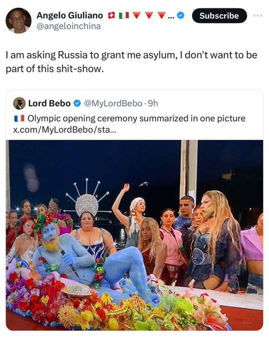Viewport: 269px width, 339px height.
Task: Click Angelo Giuliano's profile picture
Action: (x=19, y=20)
